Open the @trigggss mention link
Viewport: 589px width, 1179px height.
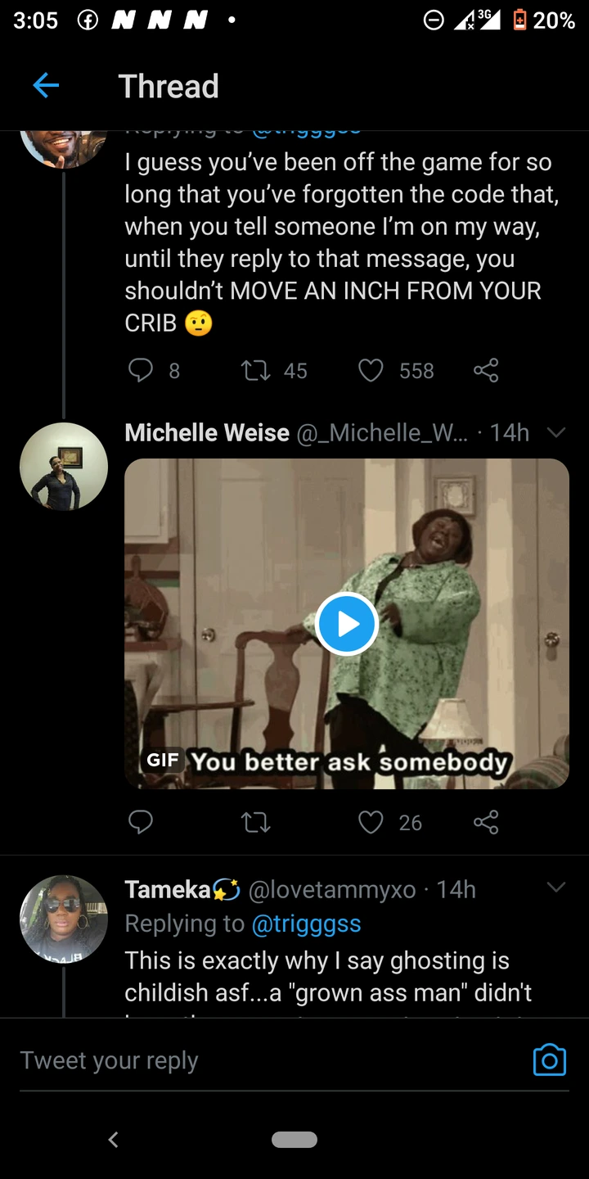coord(306,924)
